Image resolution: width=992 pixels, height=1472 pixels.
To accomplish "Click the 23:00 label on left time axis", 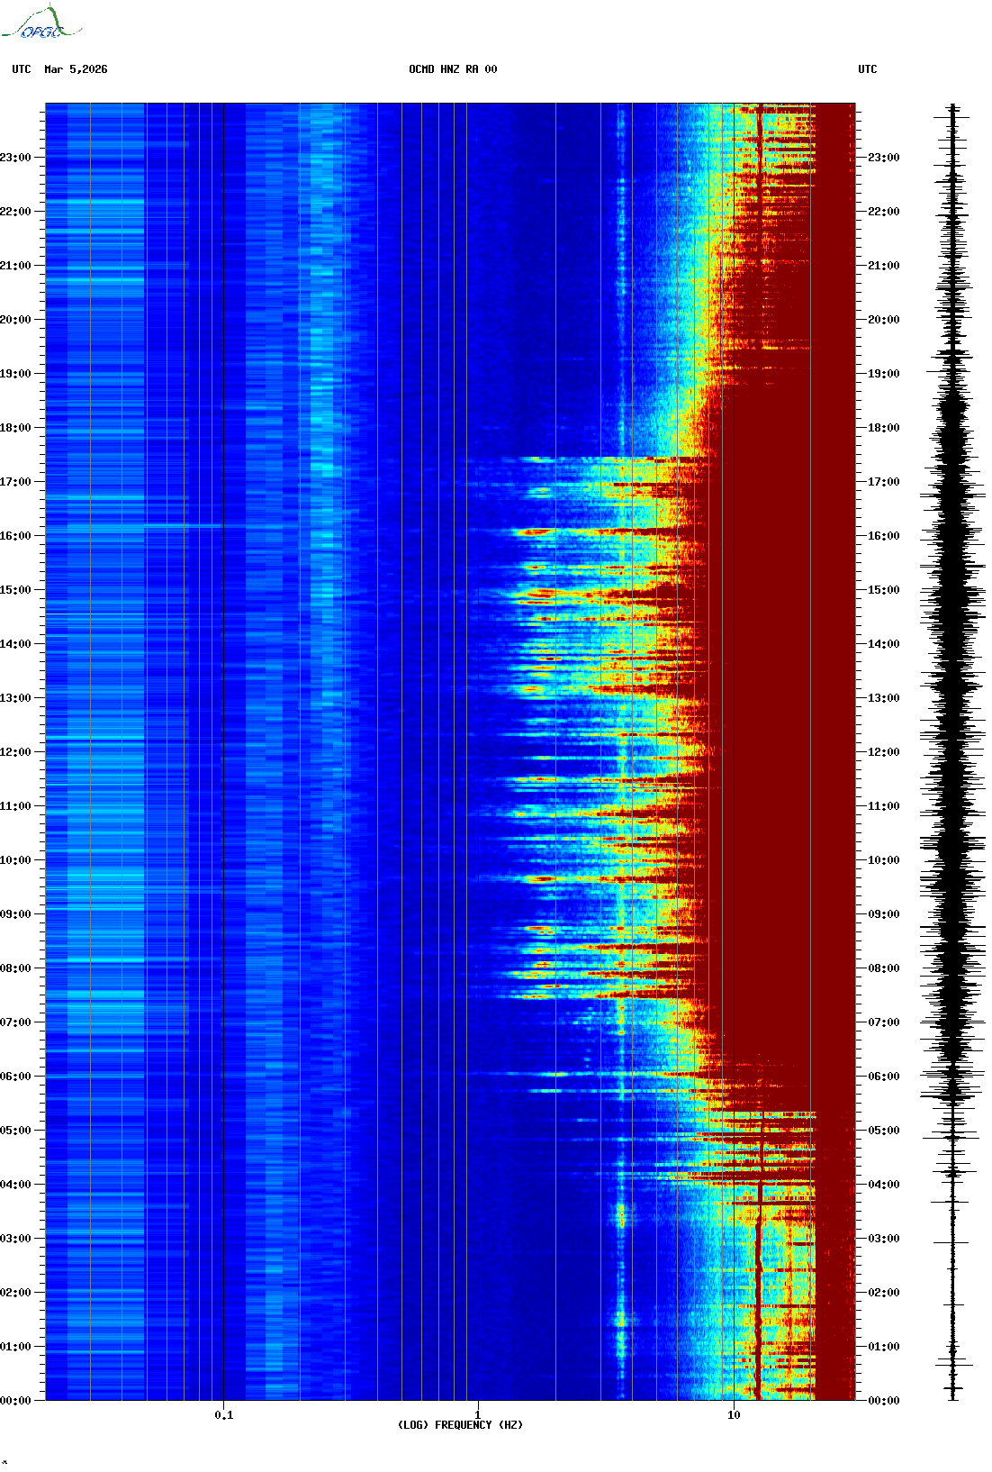I will pos(15,158).
